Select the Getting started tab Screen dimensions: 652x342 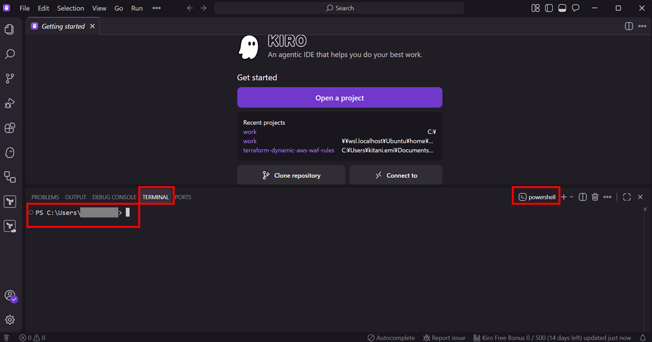tap(63, 26)
